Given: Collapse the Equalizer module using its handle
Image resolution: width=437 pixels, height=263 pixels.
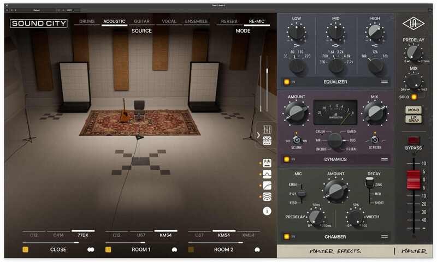Looking at the screenshot, I should coord(385,82).
